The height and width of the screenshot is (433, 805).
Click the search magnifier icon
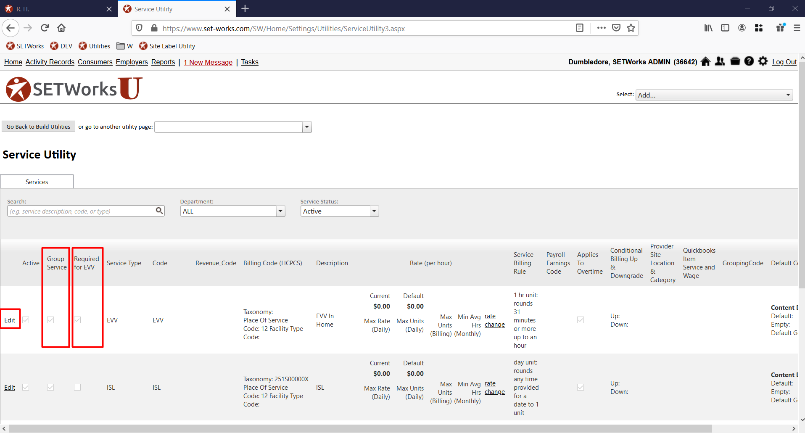point(159,211)
